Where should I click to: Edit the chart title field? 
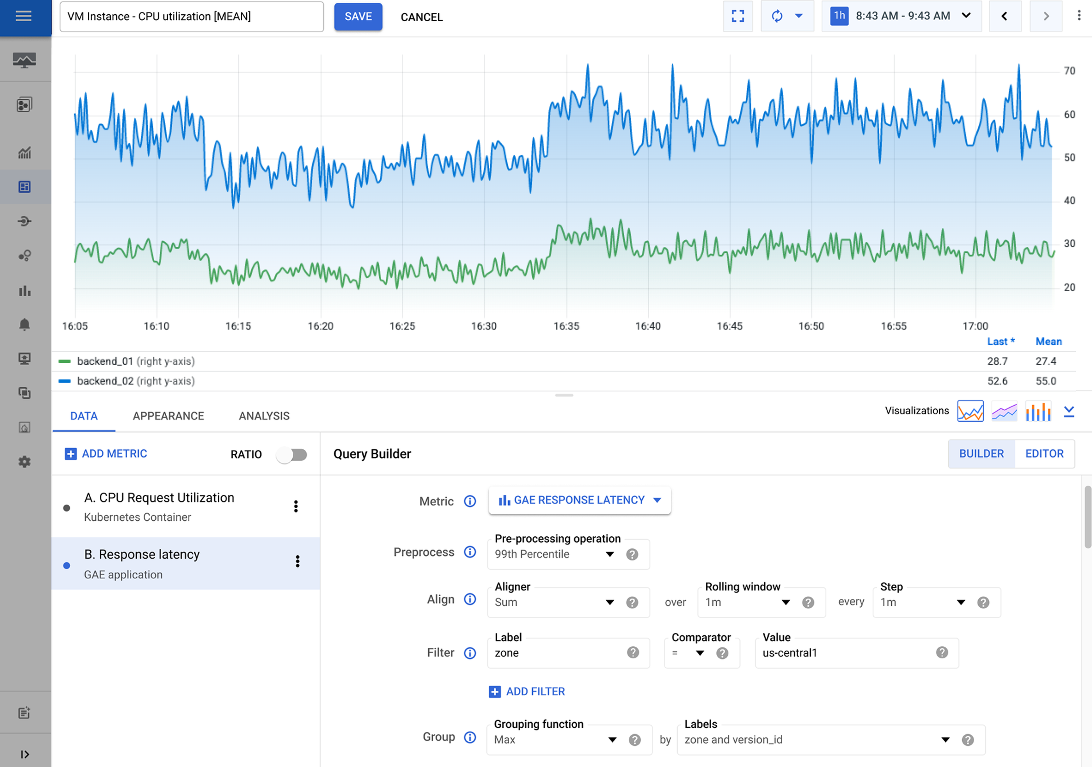(x=192, y=17)
